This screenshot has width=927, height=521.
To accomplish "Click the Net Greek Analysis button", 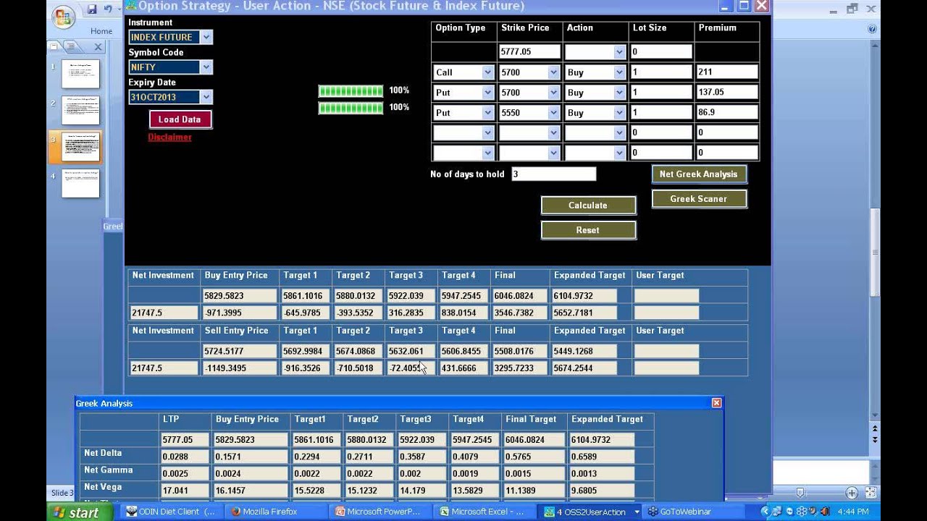I will coord(699,174).
